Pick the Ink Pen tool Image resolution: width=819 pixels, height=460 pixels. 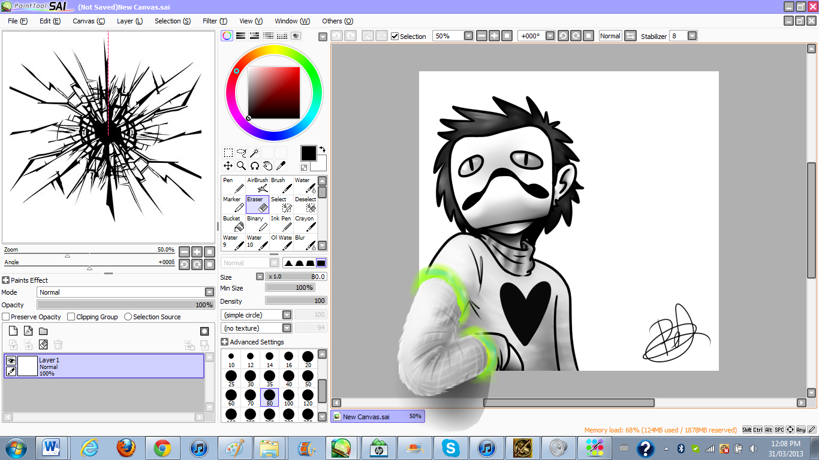click(x=281, y=223)
